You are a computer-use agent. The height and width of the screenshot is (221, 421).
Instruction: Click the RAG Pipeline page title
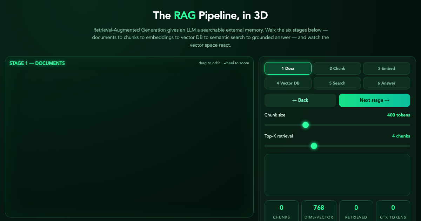click(x=210, y=15)
